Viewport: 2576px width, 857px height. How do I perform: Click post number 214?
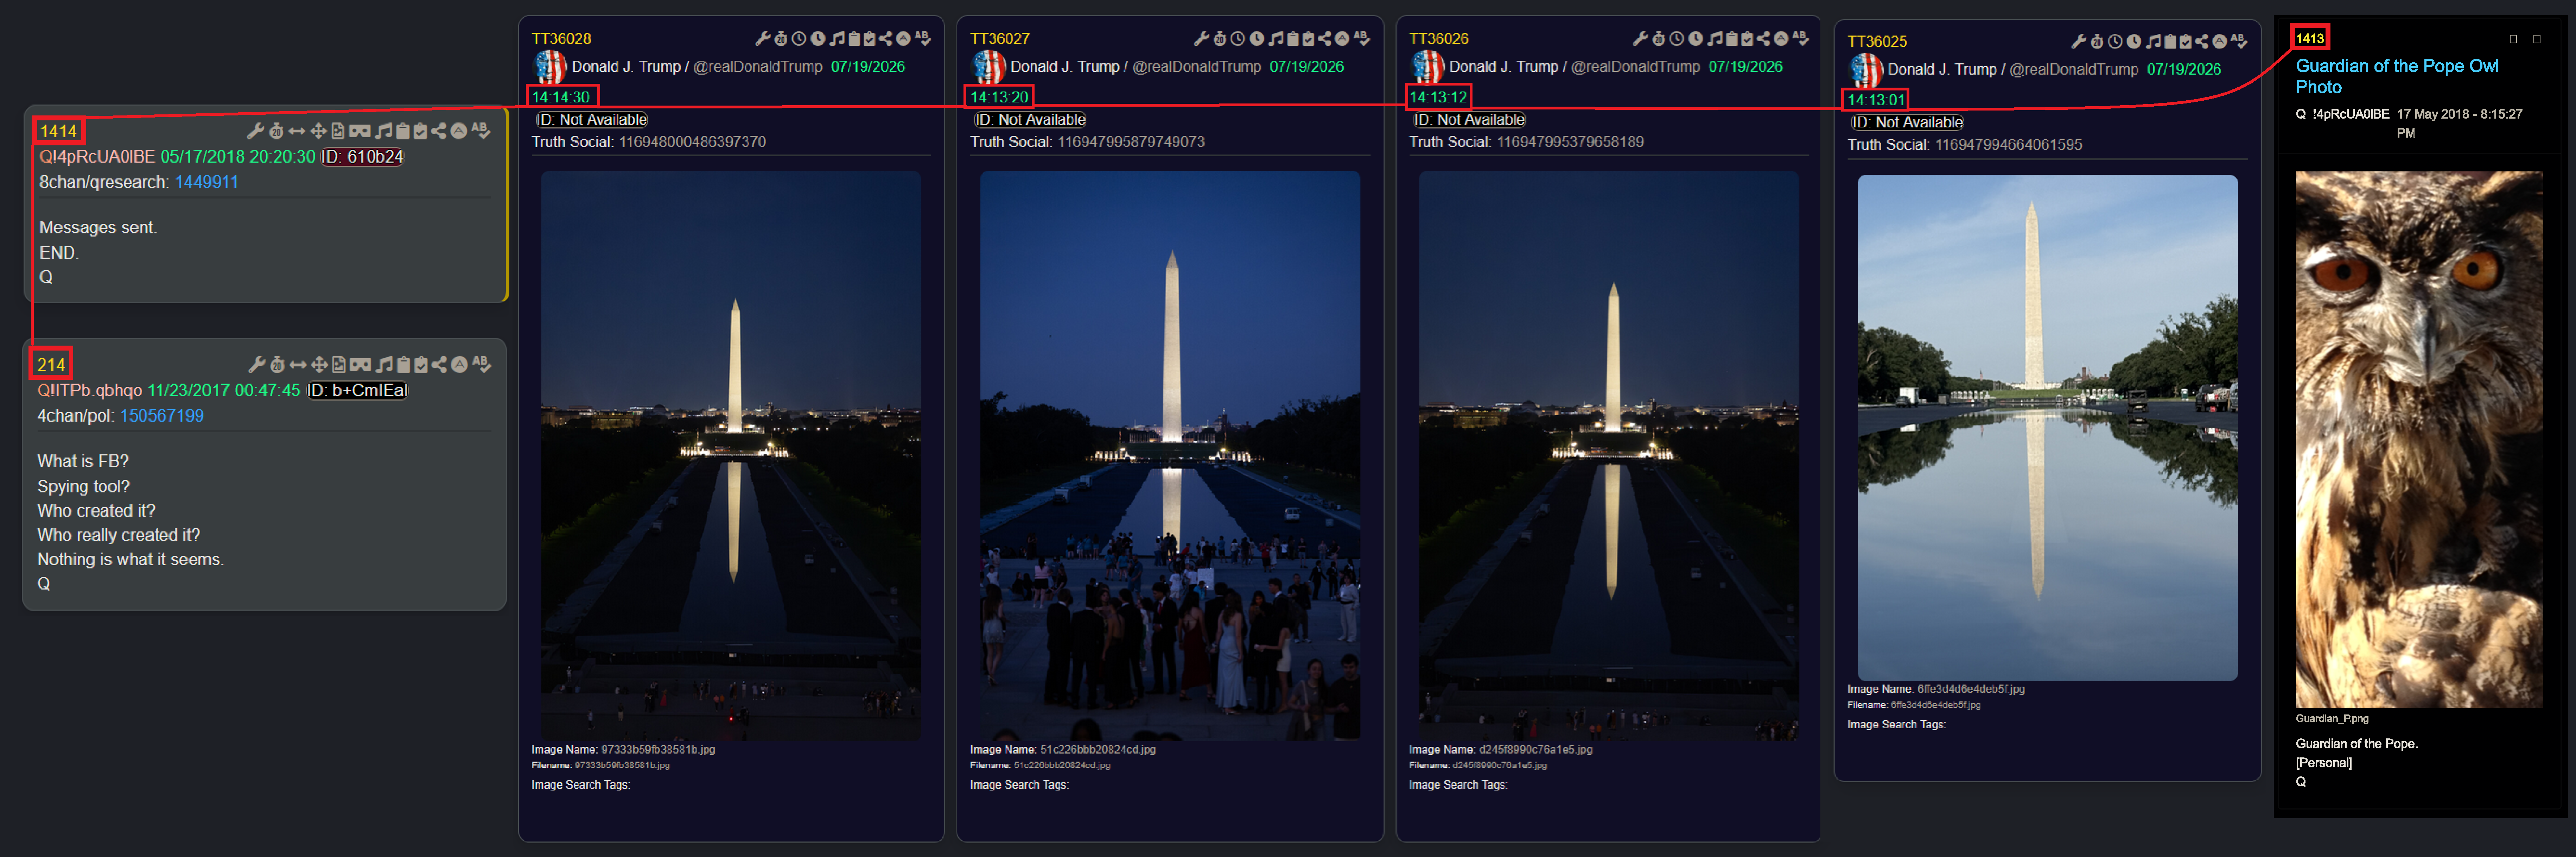(x=51, y=365)
